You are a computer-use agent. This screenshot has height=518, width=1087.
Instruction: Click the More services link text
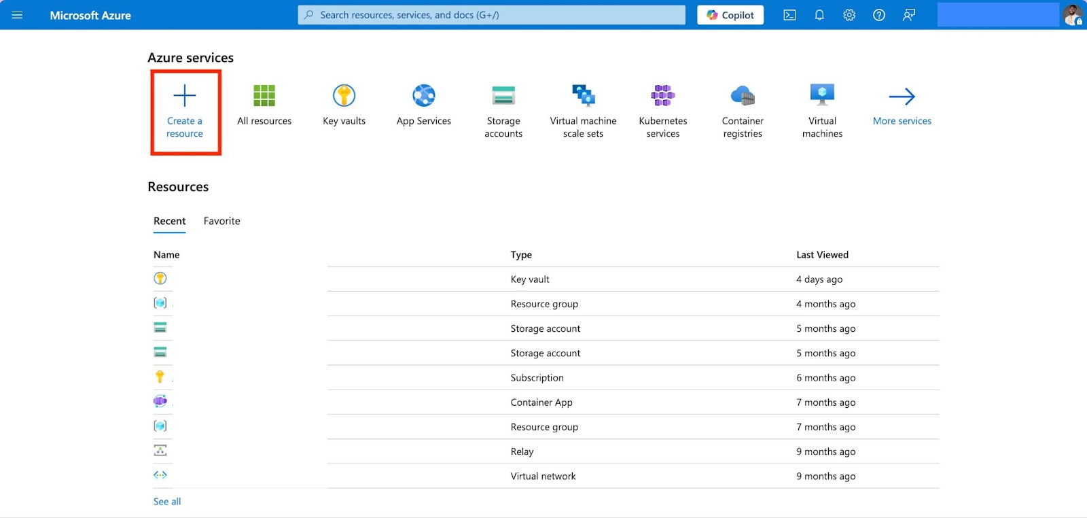point(902,121)
